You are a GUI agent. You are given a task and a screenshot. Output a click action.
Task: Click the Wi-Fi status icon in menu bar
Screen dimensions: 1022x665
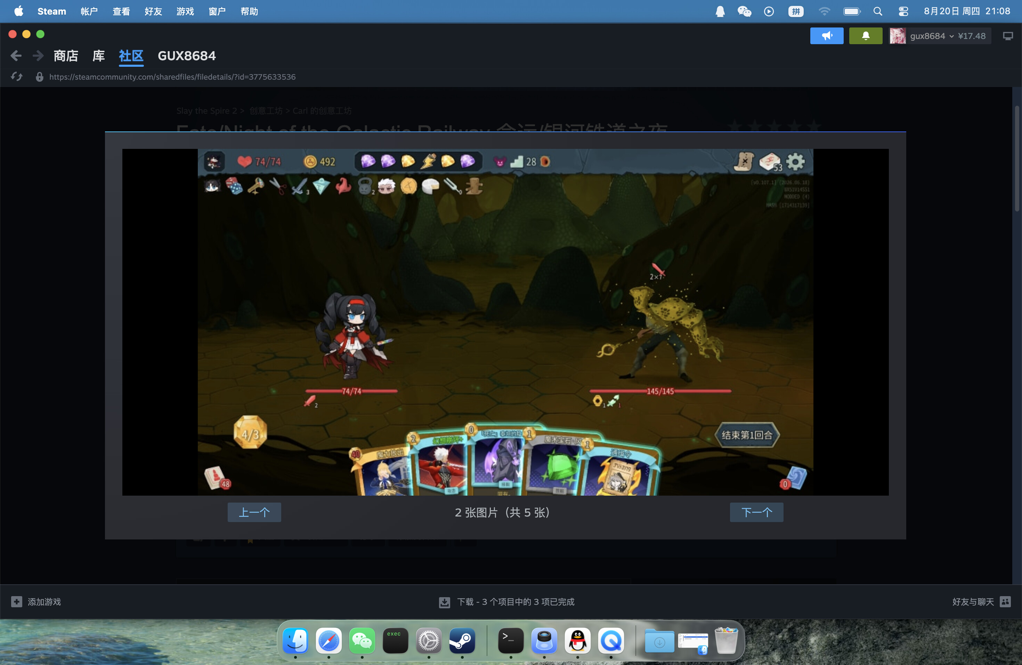point(824,11)
